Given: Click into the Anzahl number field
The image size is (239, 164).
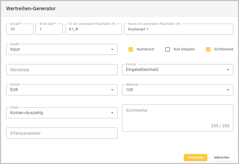Looking at the screenshot, I should click(20, 29).
